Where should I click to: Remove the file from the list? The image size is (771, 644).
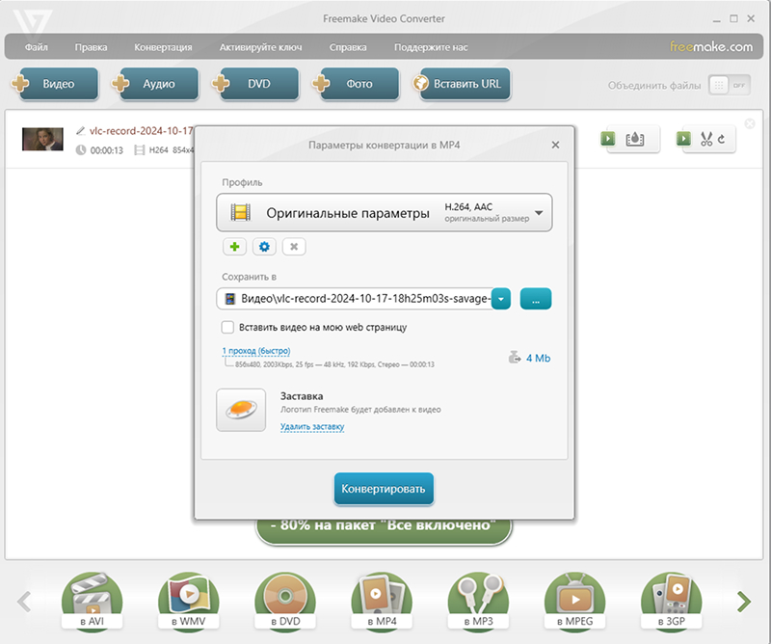click(x=750, y=123)
